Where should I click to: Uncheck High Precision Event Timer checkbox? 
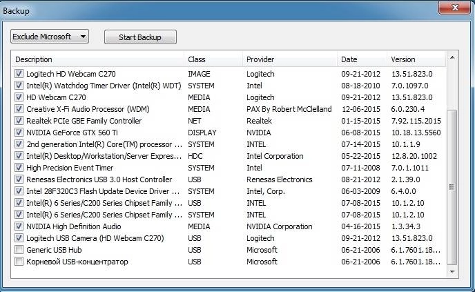[x=19, y=168]
